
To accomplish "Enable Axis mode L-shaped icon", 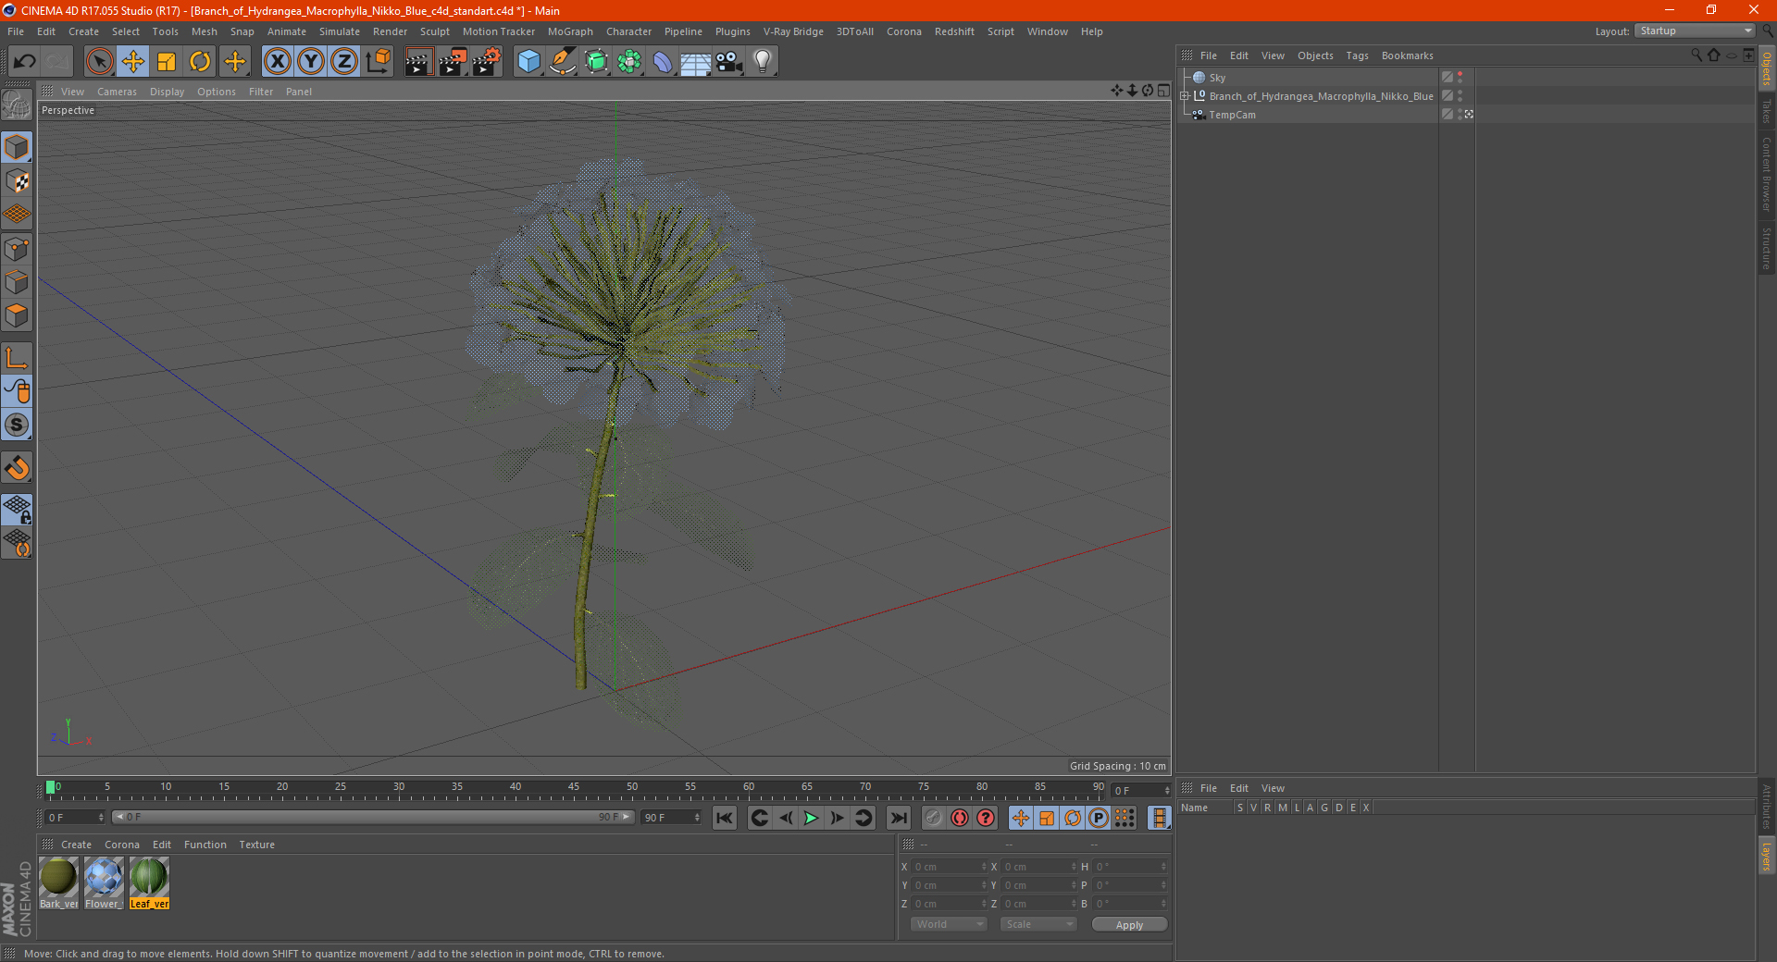I will click(17, 358).
